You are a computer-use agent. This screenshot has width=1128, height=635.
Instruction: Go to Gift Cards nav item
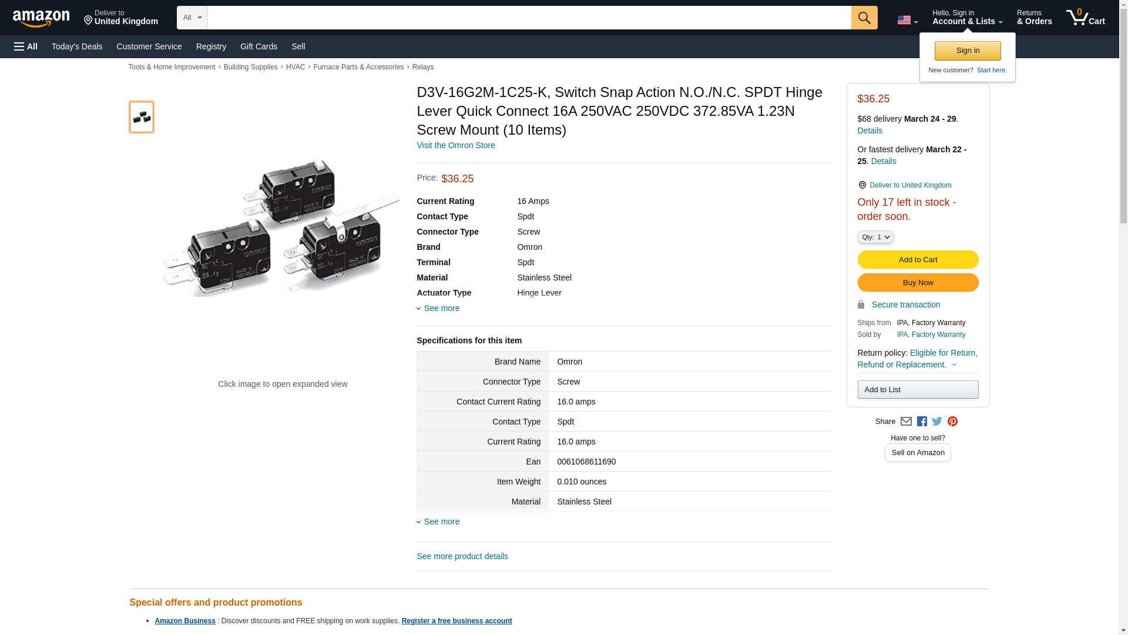click(258, 46)
